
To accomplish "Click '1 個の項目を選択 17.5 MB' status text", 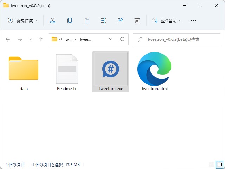I will pyautogui.click(x=56, y=164).
